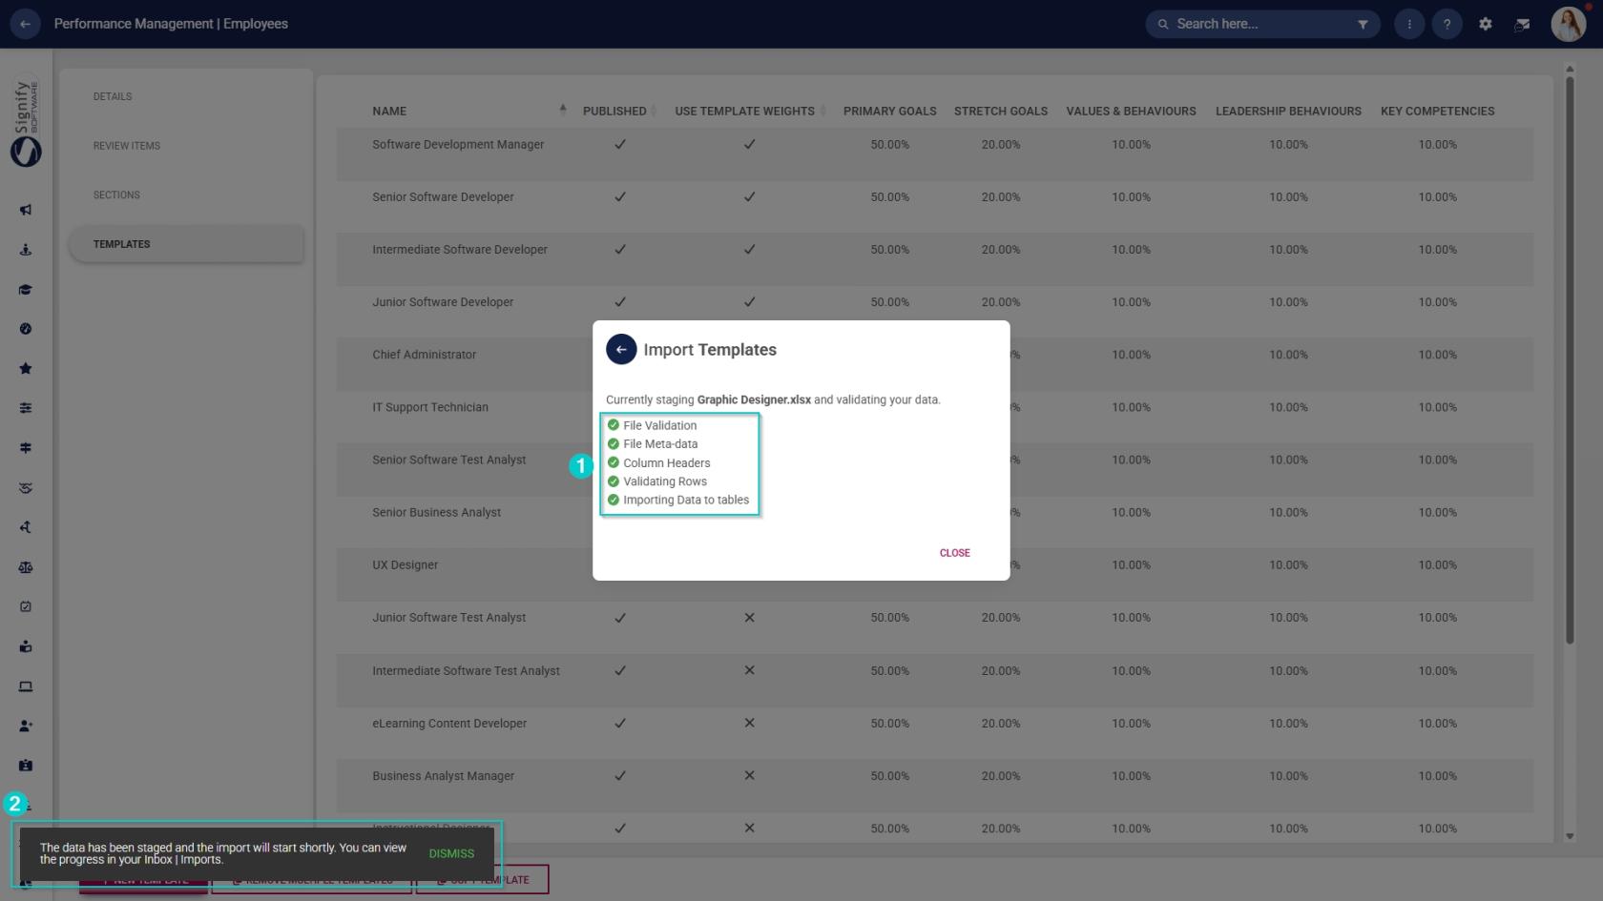
Task: Select the Chief Administrator template name
Action: click(424, 355)
